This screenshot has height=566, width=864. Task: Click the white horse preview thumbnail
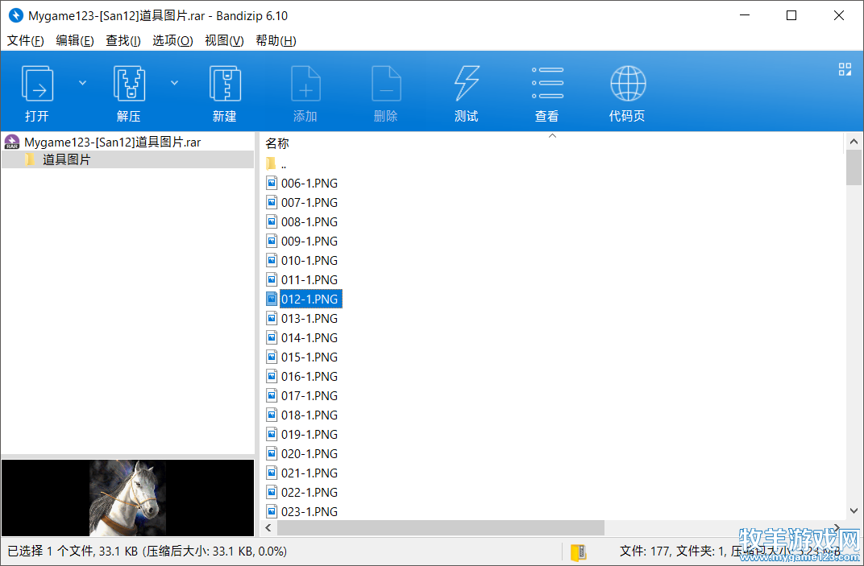(x=127, y=498)
